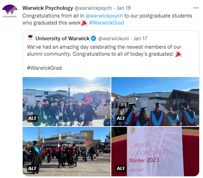The image size is (203, 178).
Task: Open the blue #WarwickGrad hashtag link
Action: (106, 23)
